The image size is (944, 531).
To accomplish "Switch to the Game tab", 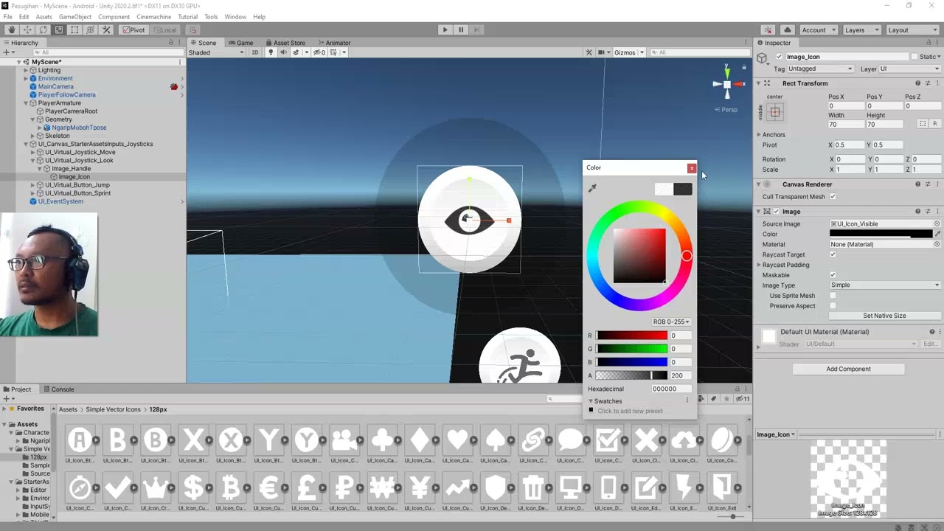I will tap(240, 43).
